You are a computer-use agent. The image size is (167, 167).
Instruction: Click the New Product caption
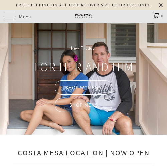pyautogui.click(x=83, y=48)
